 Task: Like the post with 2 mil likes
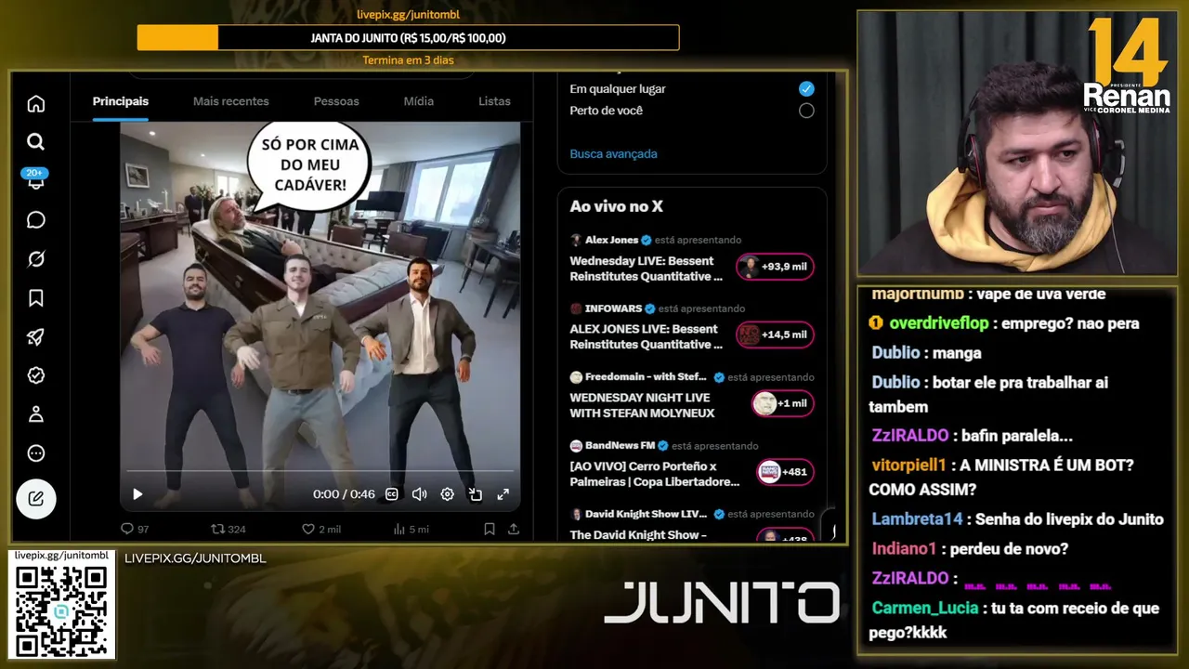321,529
